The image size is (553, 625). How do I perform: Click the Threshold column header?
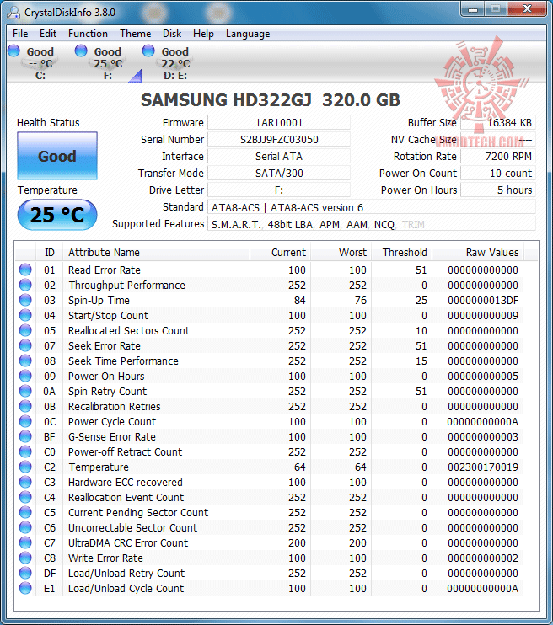(402, 253)
